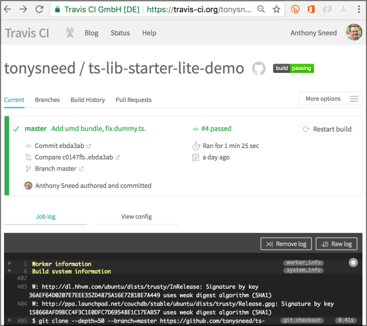Click the browser back arrow
The width and height of the screenshot is (367, 326).
[x=8, y=9]
